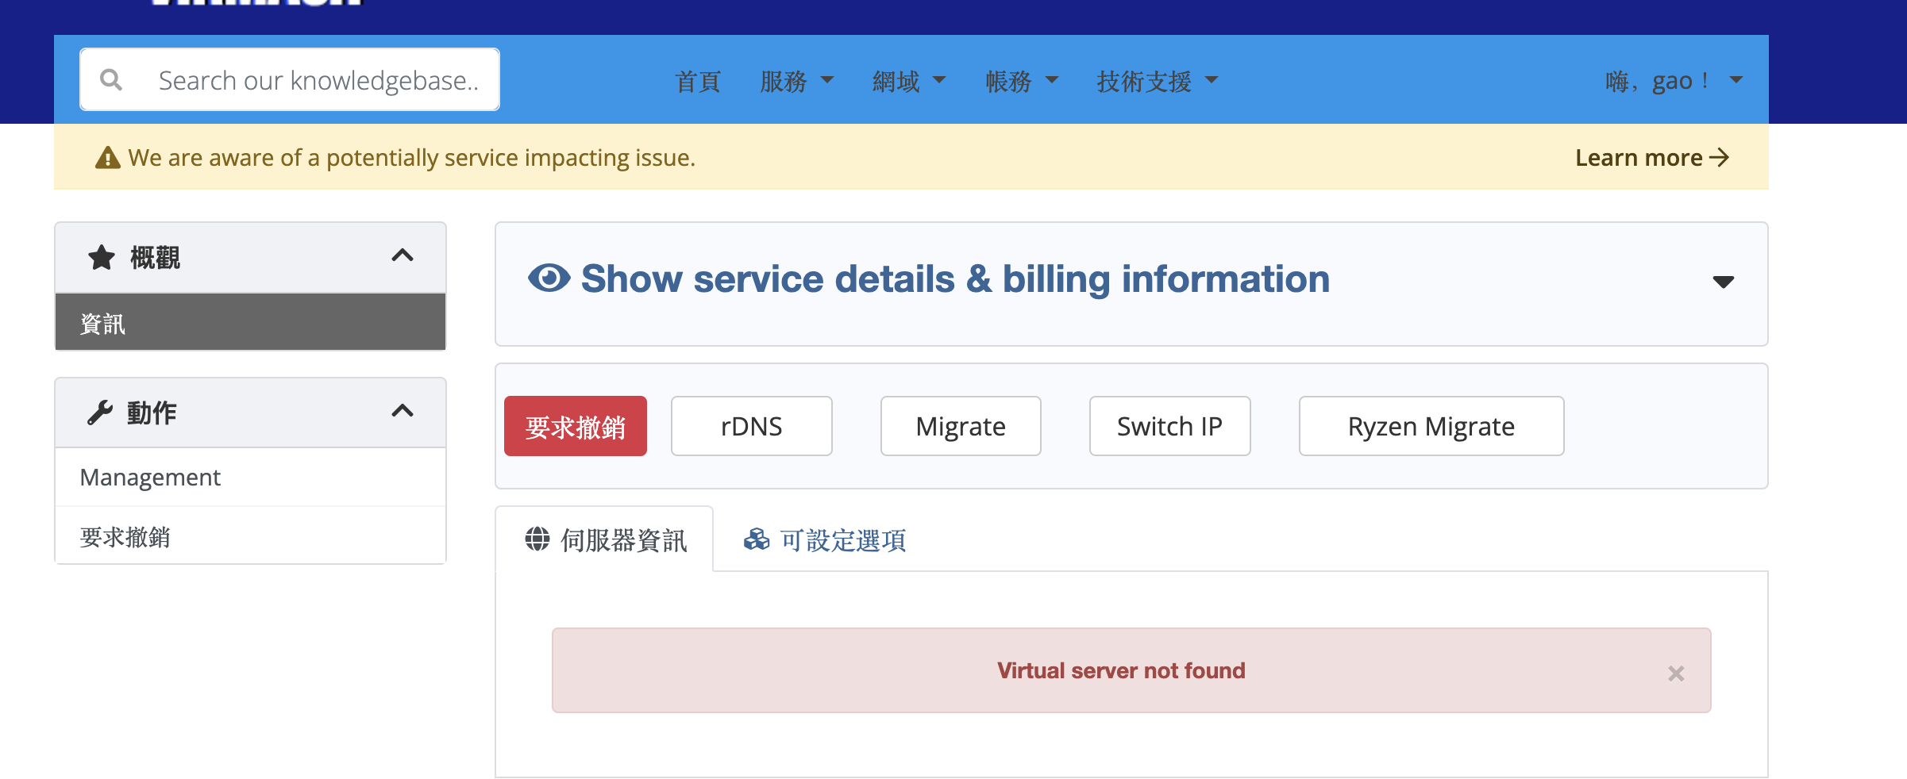Click the globe icon on 伺服器資訊 tab
The height and width of the screenshot is (779, 1907).
[537, 539]
